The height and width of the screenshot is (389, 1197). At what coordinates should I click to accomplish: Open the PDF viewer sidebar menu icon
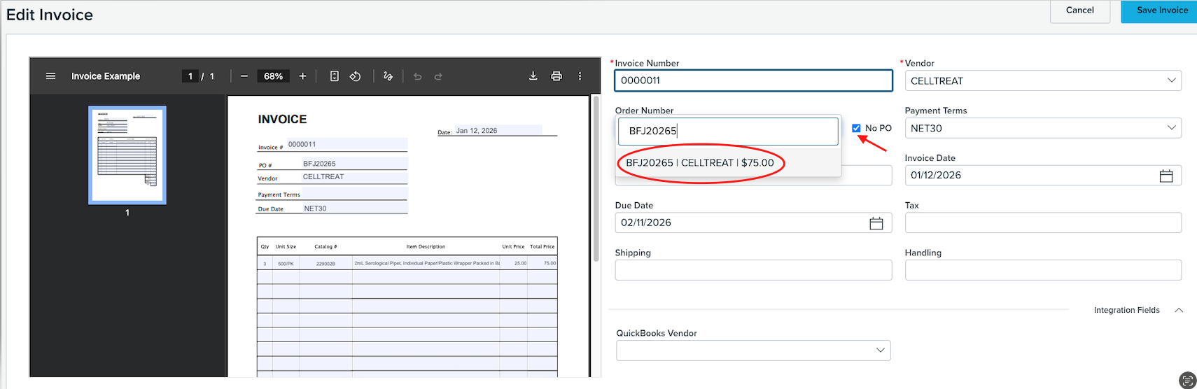(x=50, y=76)
